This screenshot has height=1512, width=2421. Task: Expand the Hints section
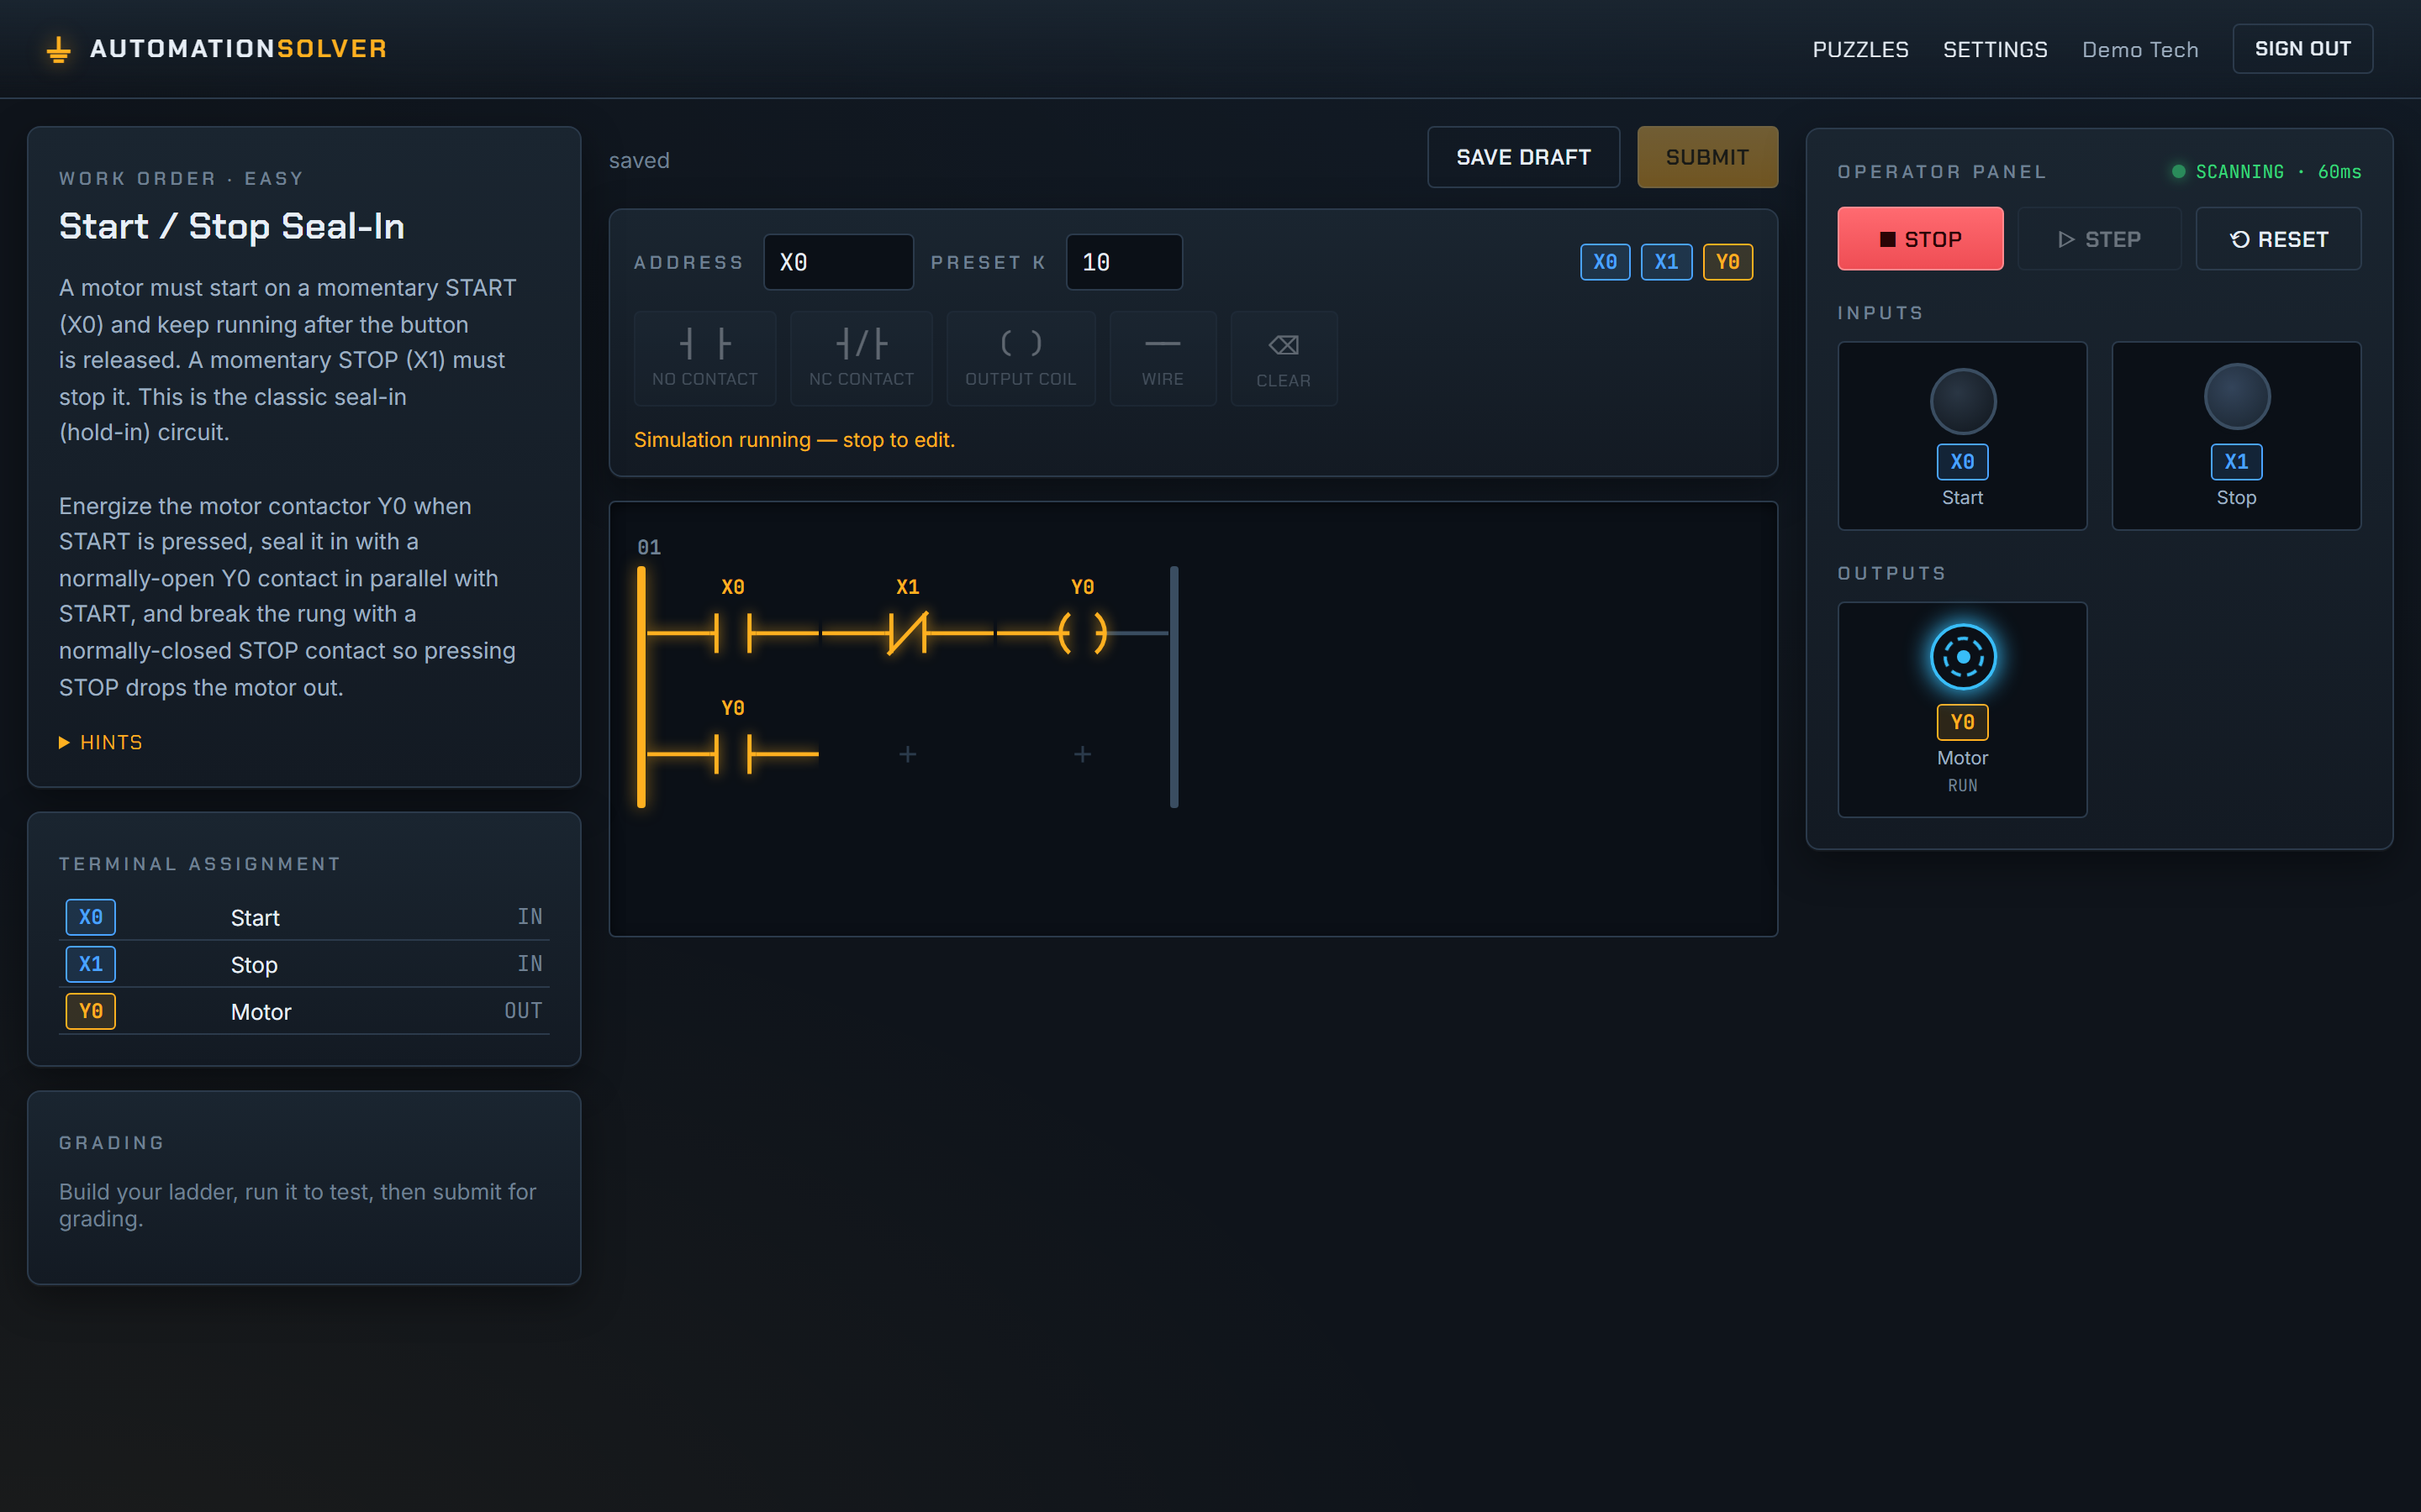click(x=101, y=743)
